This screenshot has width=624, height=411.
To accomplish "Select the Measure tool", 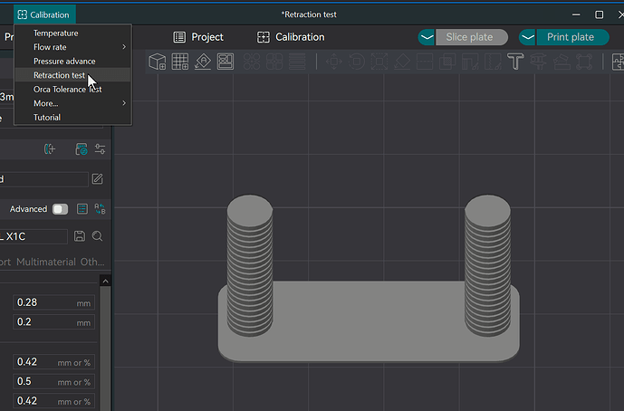I will click(x=562, y=62).
